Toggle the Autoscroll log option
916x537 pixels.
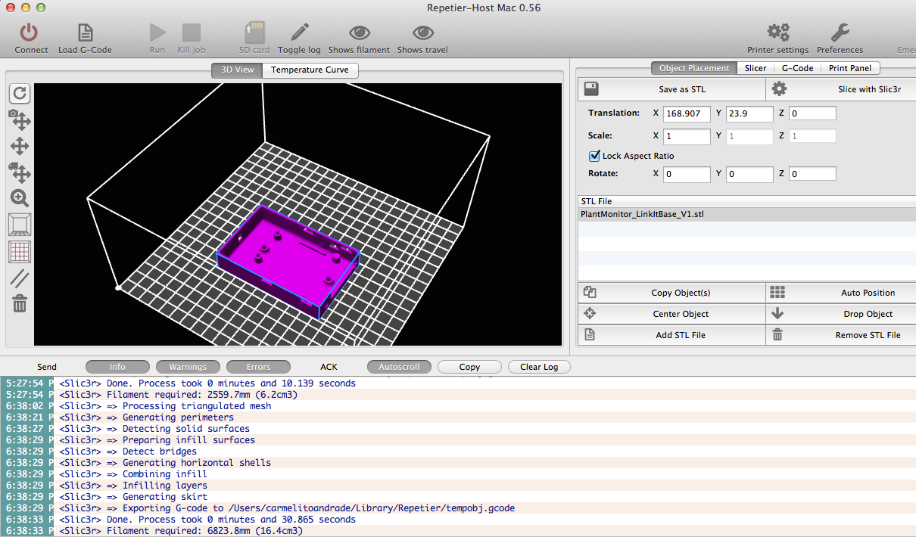pos(399,367)
